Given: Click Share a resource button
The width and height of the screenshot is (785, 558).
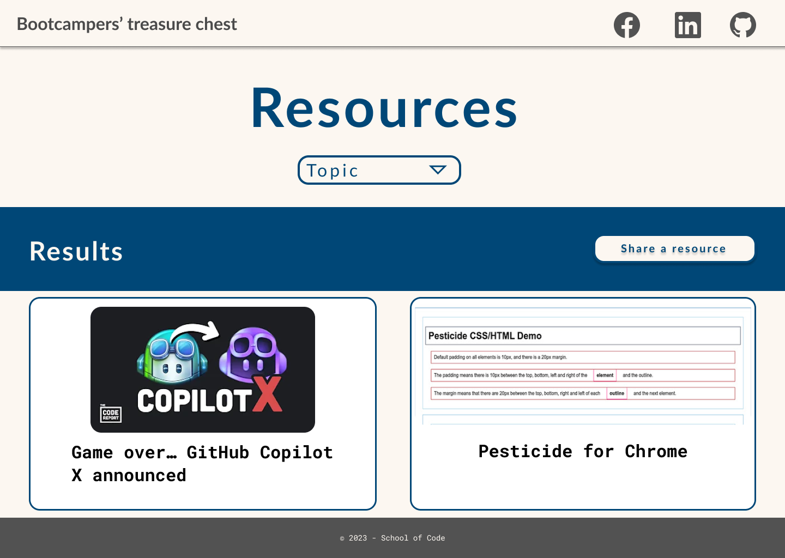Looking at the screenshot, I should click(x=674, y=248).
